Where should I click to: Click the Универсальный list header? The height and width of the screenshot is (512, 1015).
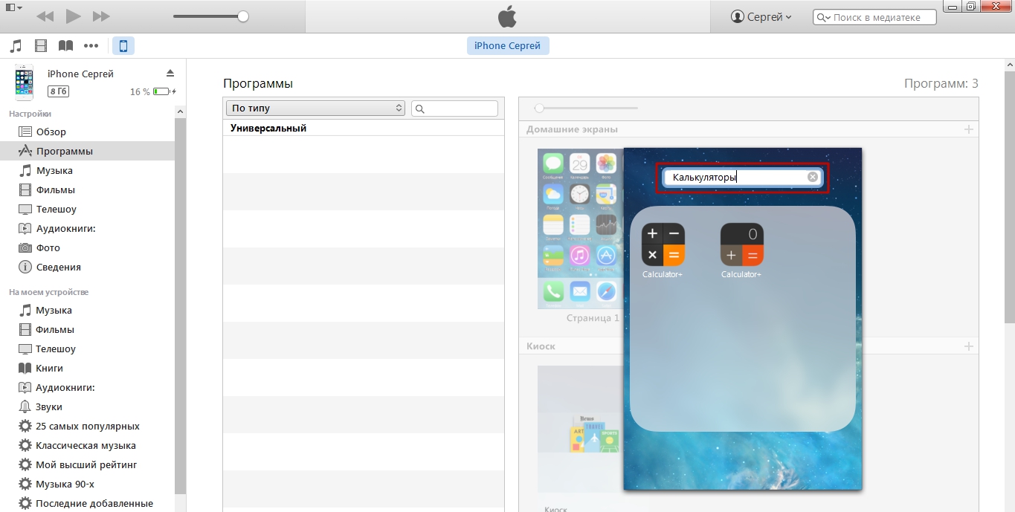268,128
